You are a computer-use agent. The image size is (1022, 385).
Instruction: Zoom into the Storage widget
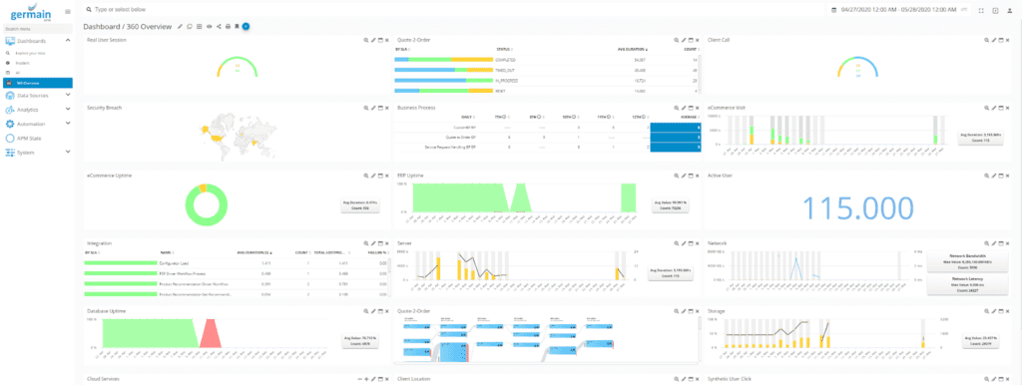click(987, 311)
